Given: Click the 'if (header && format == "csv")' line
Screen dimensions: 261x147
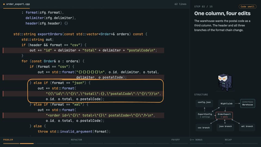Looking at the screenshot, I should [54, 45].
